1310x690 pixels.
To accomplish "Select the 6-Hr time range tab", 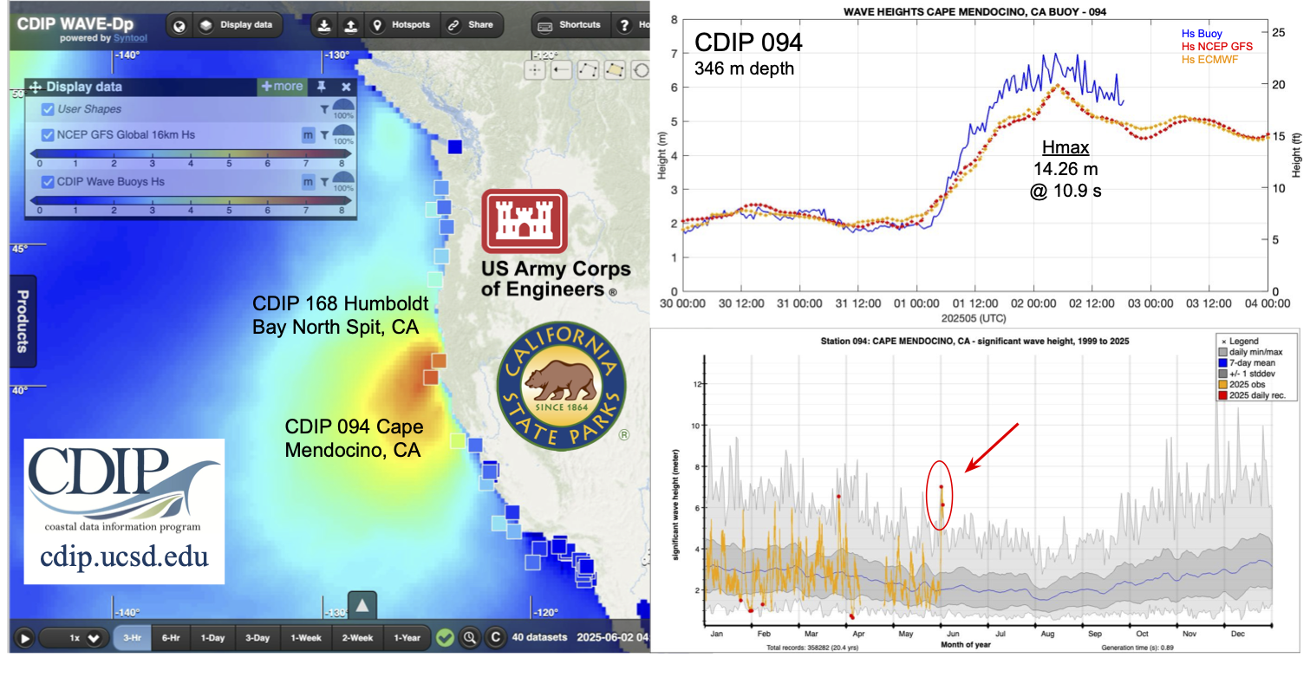I will tap(171, 638).
